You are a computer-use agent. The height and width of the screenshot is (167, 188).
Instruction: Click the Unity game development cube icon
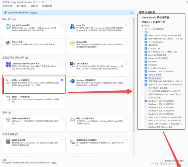(8, 120)
